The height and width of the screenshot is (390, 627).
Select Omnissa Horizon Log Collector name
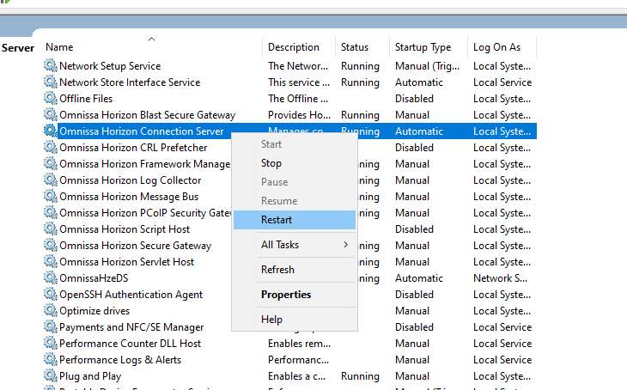[130, 180]
